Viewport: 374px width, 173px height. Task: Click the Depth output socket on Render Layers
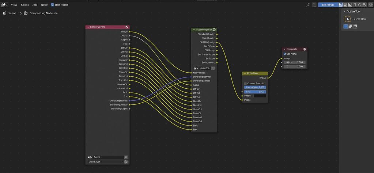[x=129, y=40]
